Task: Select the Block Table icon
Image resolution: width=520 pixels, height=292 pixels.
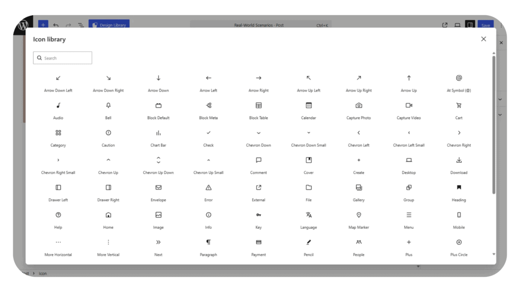Action: (x=258, y=105)
